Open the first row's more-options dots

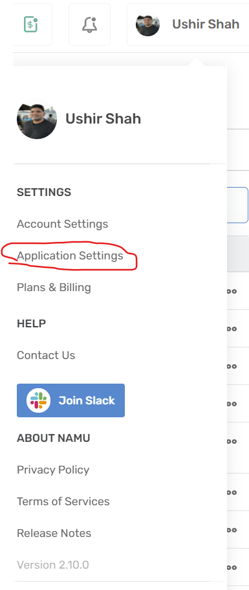tap(232, 291)
